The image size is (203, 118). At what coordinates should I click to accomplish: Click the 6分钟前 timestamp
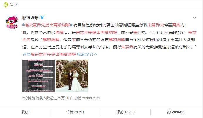pos(28,98)
